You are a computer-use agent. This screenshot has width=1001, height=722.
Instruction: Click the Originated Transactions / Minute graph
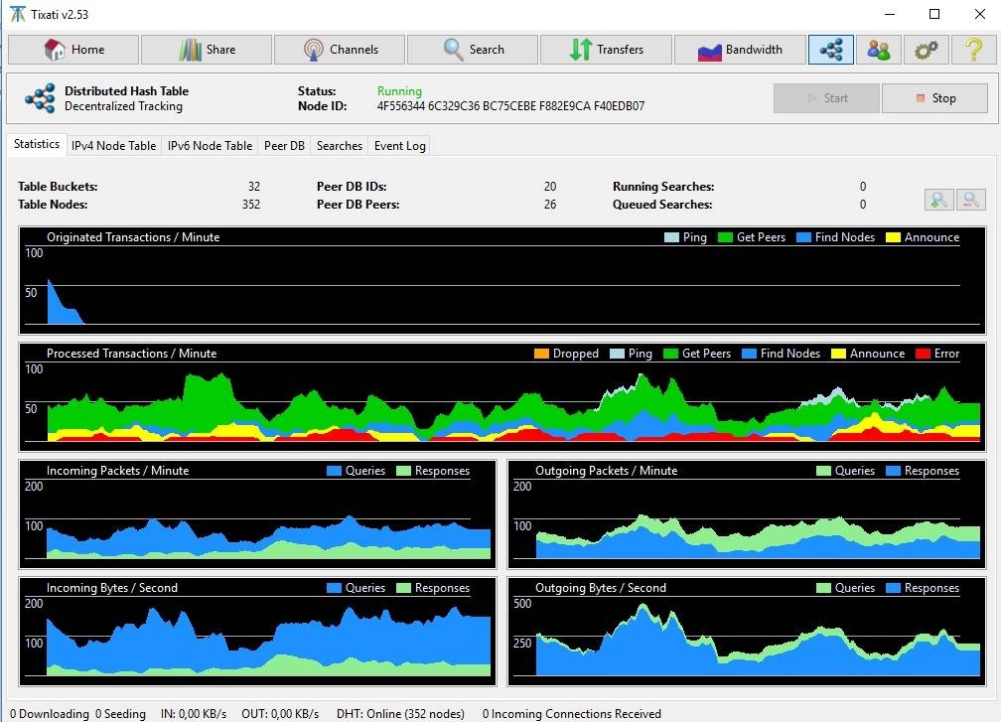tap(502, 281)
